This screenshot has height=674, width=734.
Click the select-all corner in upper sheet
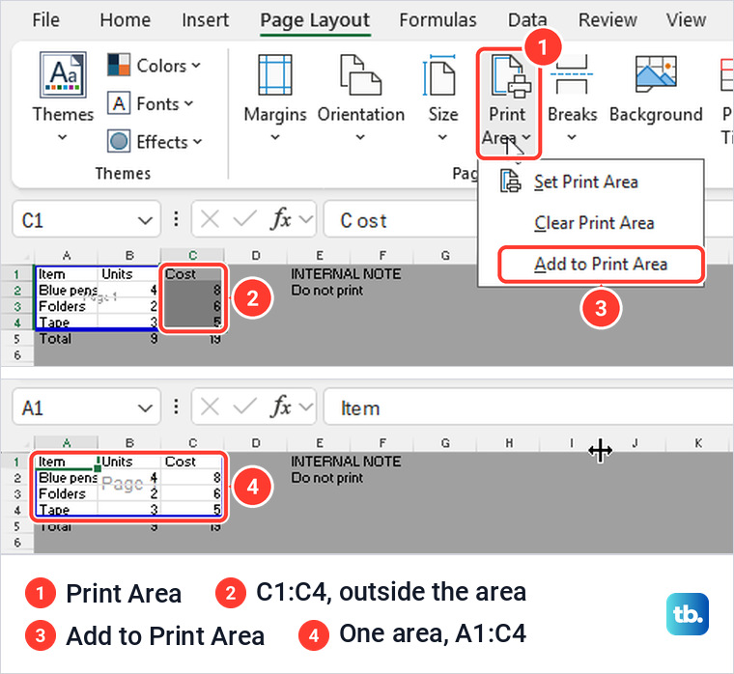[x=17, y=256]
